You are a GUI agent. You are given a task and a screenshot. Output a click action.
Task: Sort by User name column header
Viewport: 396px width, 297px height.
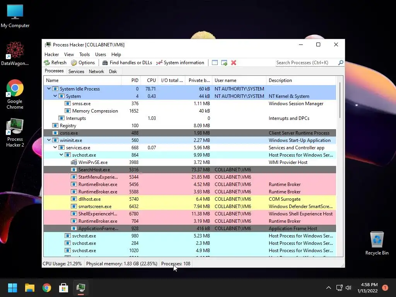(x=239, y=80)
